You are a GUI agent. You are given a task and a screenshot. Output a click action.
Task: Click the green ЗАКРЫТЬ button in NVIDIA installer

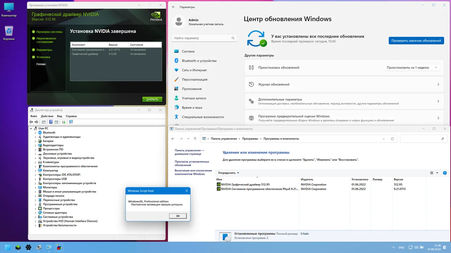pos(152,99)
